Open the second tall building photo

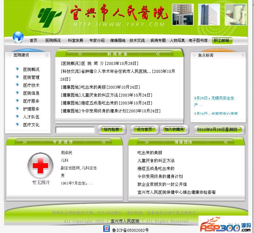[209, 15]
